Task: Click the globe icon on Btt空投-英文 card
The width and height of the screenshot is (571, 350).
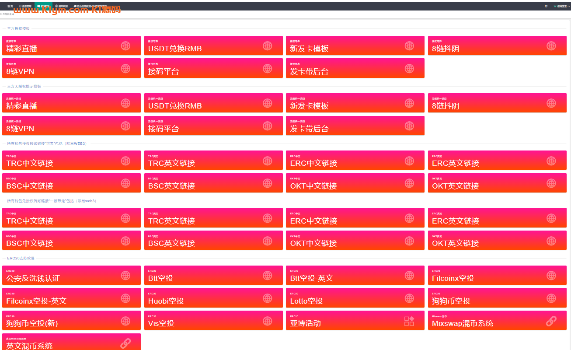Action: click(409, 276)
